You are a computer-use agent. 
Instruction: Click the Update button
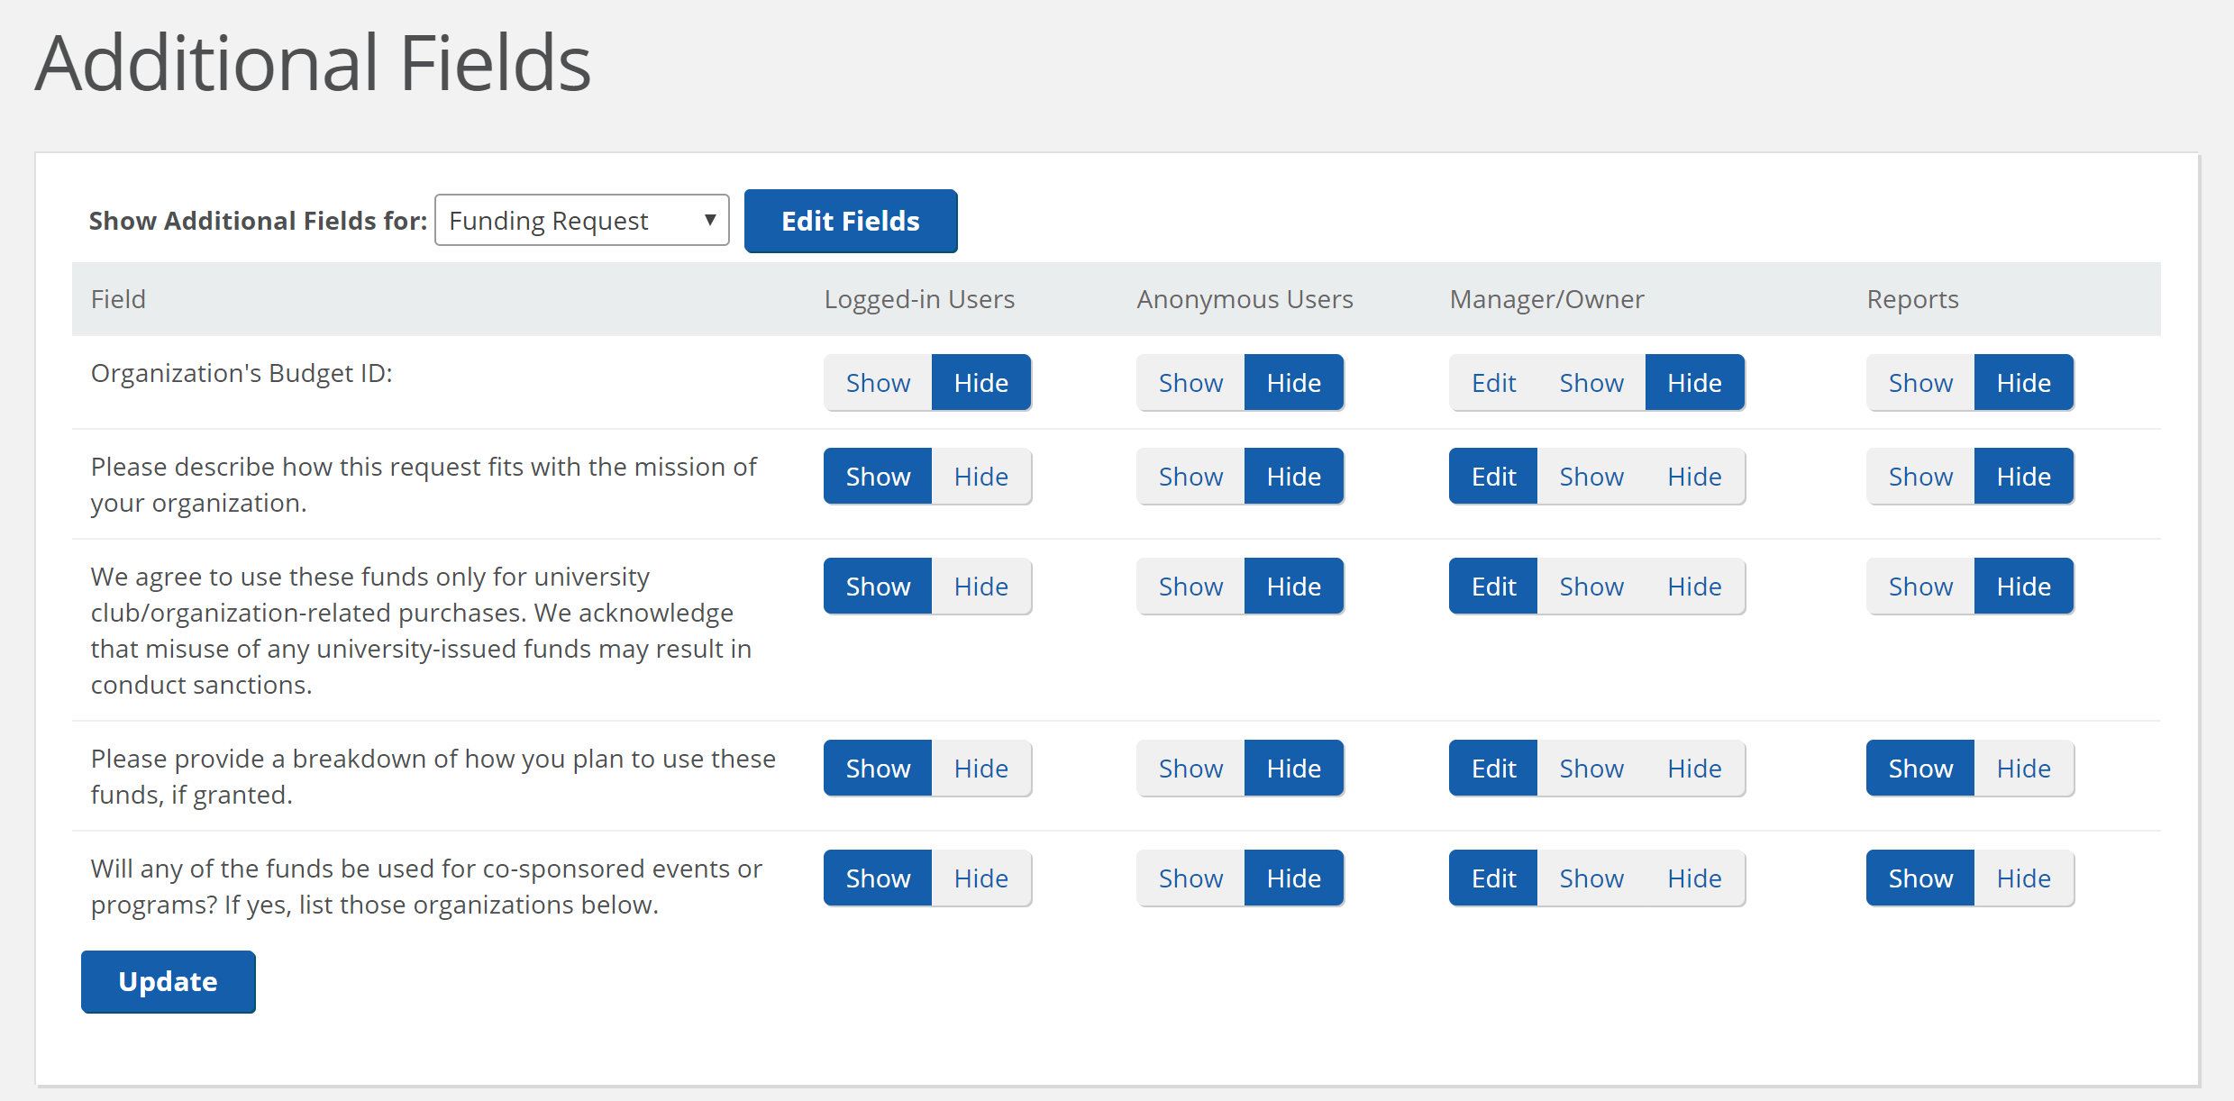[168, 981]
